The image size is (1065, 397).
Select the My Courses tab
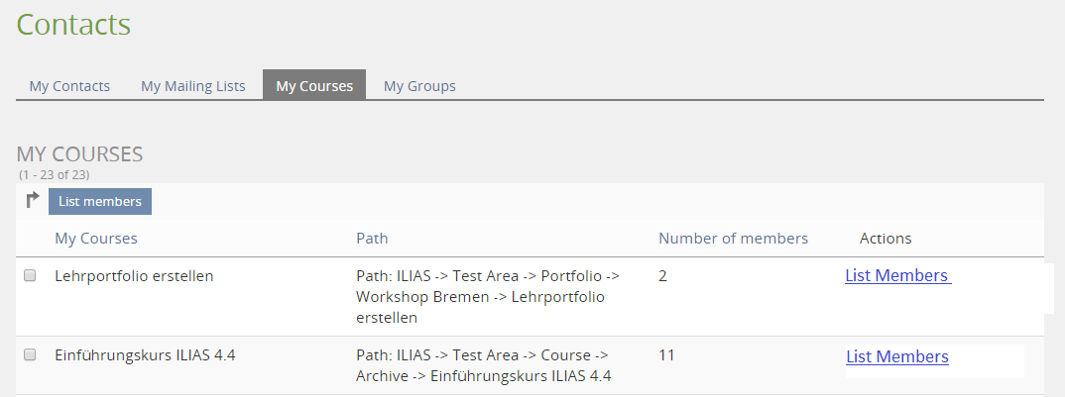(314, 86)
